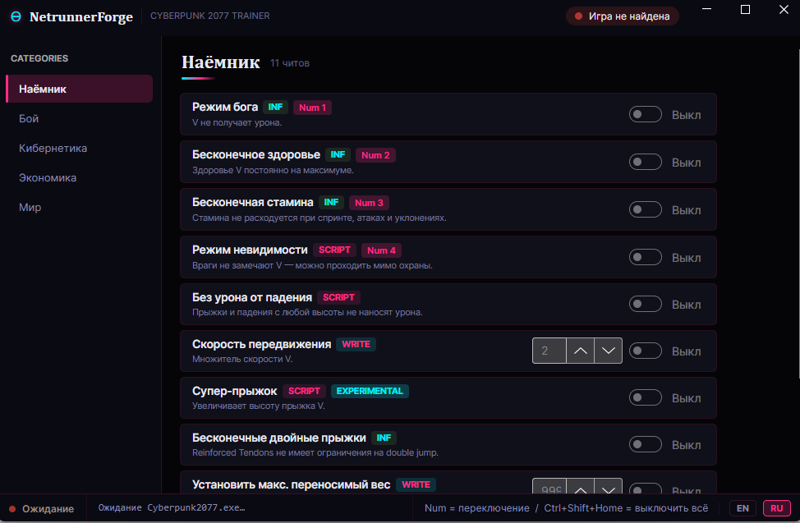Click the 'SCRIPT' tag on 'Режим невидимости'
The image size is (800, 523).
click(334, 250)
